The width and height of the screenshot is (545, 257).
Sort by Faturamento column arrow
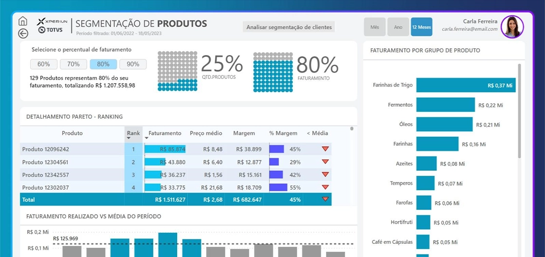tap(146, 138)
